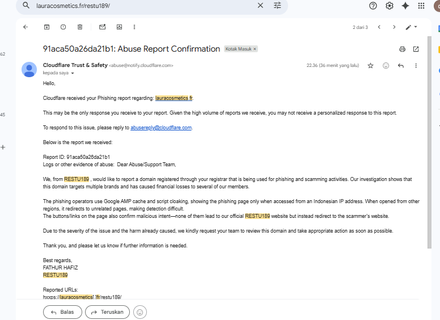Open more toolbar options menu
This screenshot has width=440, height=320.
(134, 27)
